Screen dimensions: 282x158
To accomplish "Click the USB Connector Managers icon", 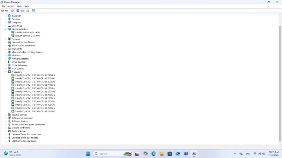I will 10,141.
